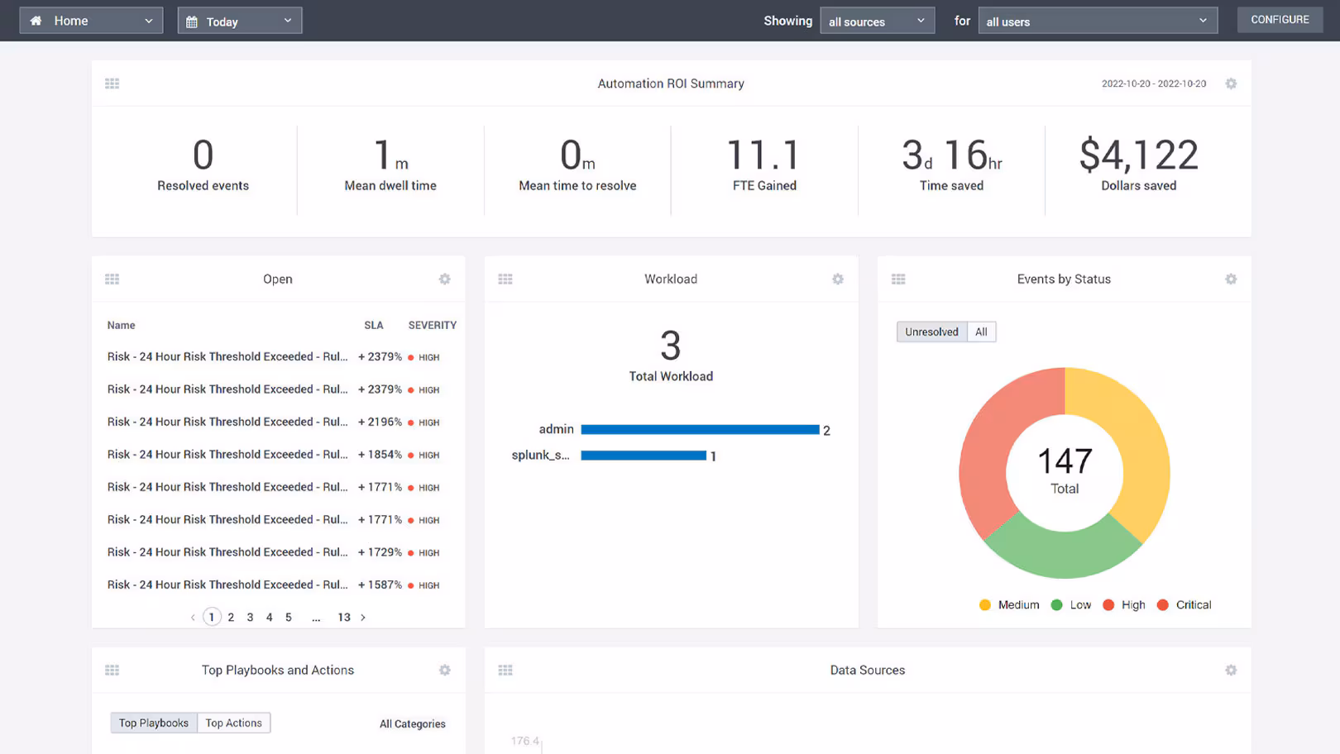This screenshot has height=754, width=1340.
Task: Click the Events by Status grid handle icon
Action: click(x=898, y=279)
